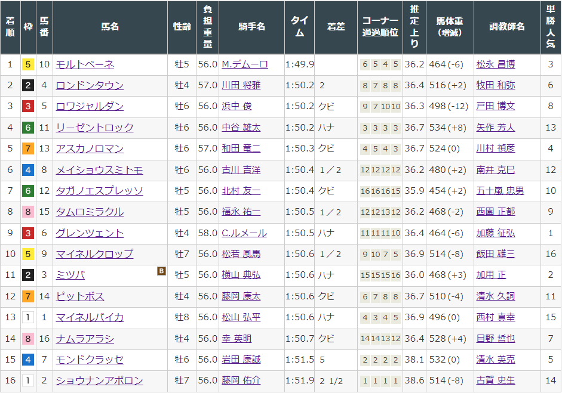The width and height of the screenshot is (562, 393).
Task: Open trainer profile 清水 英克
Action: 496,360
